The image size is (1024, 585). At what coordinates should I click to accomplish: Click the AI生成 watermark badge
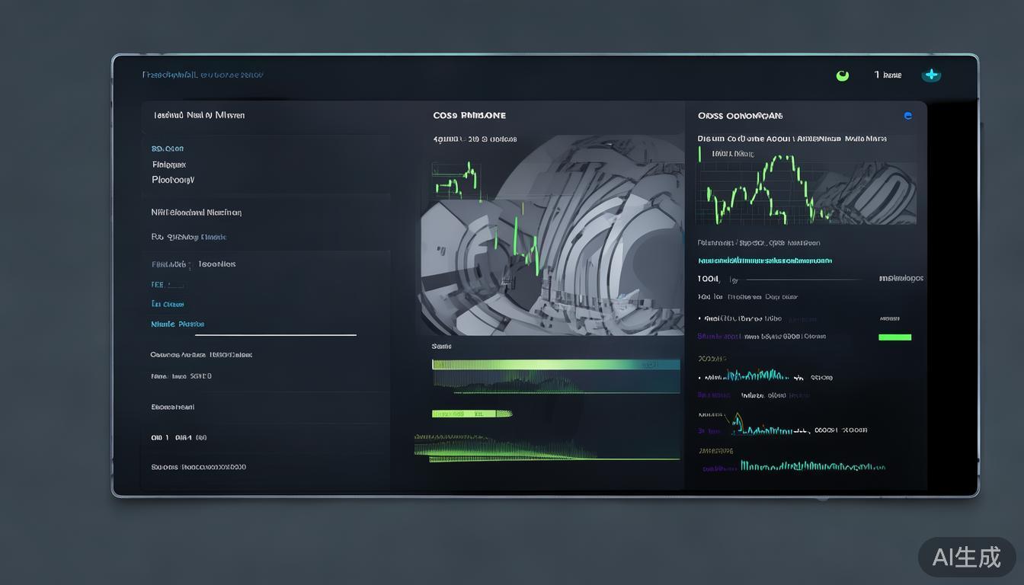(966, 557)
